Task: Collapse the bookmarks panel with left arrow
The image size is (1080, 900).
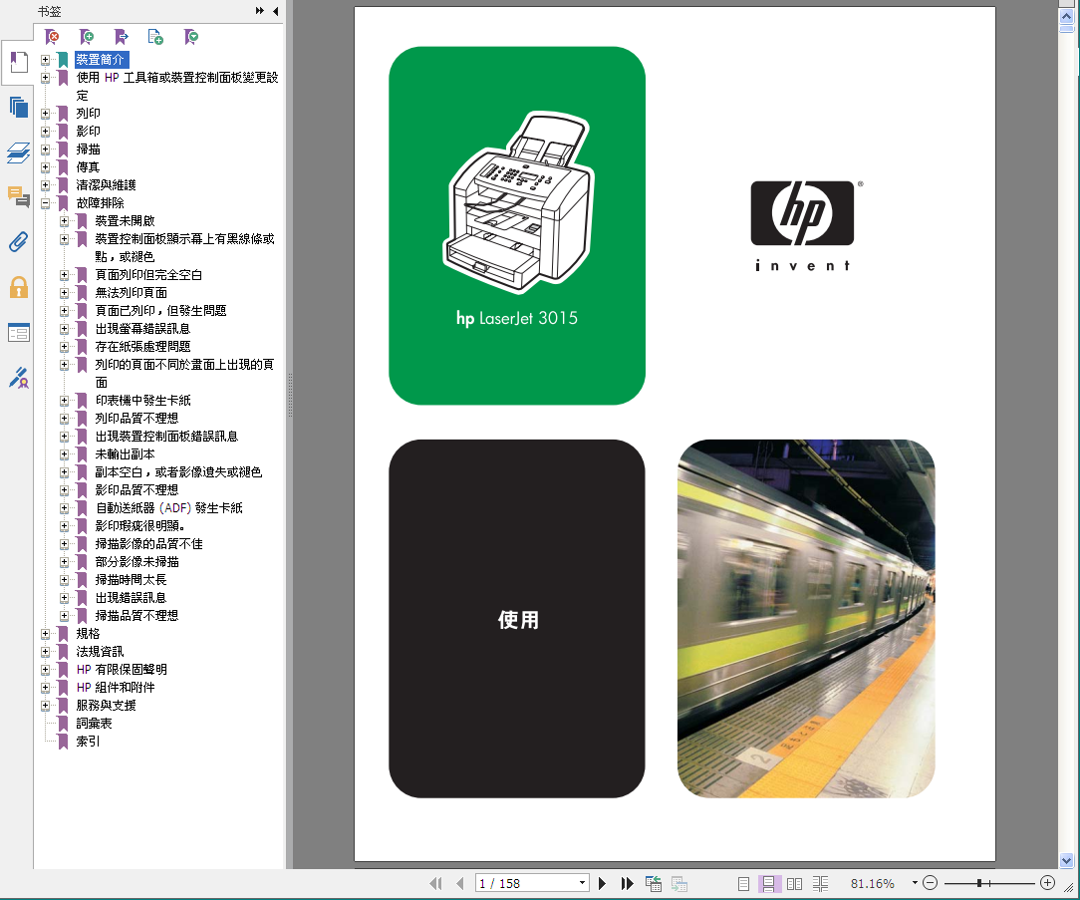Action: pos(276,11)
